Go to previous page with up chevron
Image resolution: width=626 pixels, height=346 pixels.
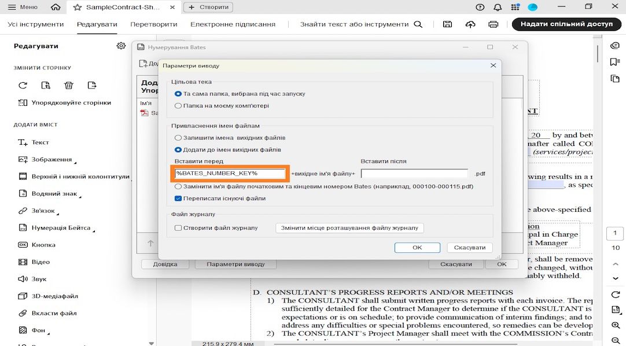[x=615, y=264]
